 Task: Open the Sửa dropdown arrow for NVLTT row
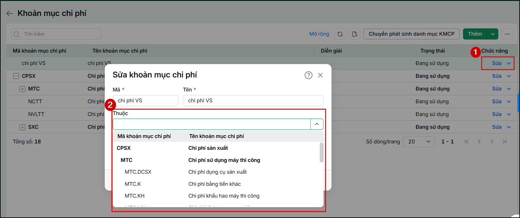click(x=509, y=114)
